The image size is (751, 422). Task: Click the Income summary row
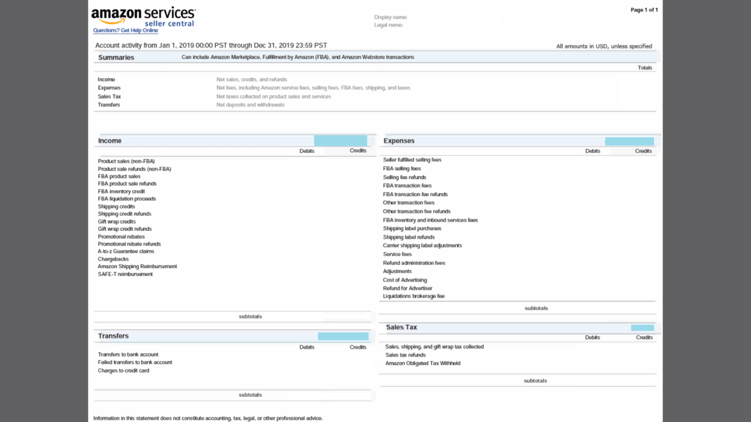click(x=106, y=79)
